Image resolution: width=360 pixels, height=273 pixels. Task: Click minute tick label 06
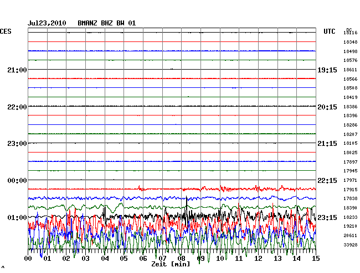coord(143,259)
